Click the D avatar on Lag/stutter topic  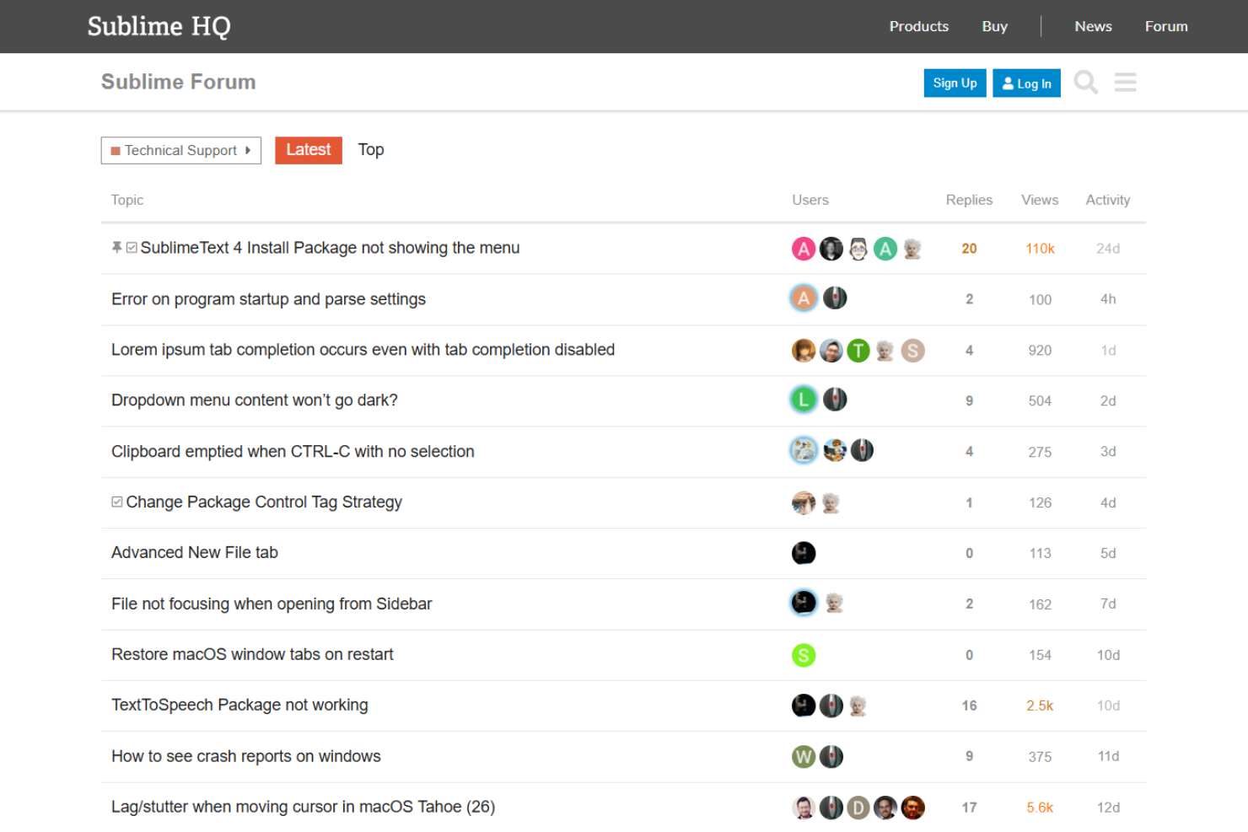(x=858, y=808)
